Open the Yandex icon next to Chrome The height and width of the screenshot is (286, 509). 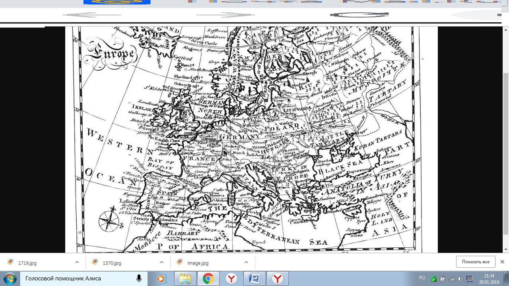[x=231, y=279]
